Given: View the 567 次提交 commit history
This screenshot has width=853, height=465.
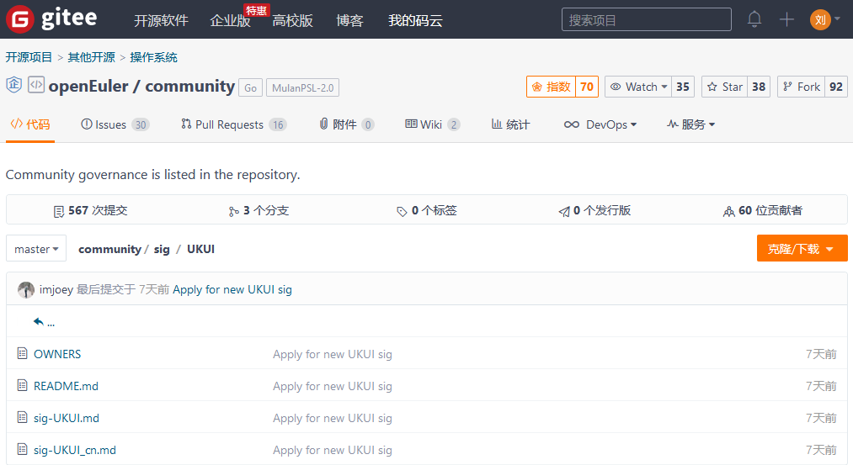Looking at the screenshot, I should (90, 210).
